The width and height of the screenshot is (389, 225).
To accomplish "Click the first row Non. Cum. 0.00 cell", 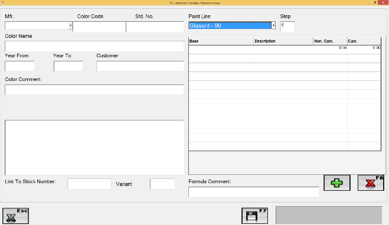I will click(330, 50).
